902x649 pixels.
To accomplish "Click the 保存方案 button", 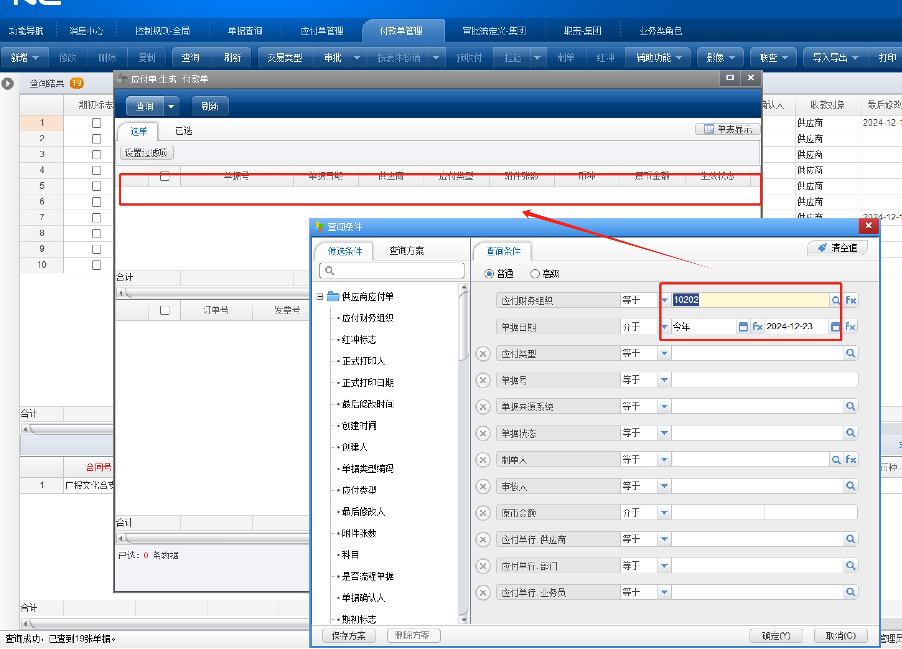I will (349, 635).
